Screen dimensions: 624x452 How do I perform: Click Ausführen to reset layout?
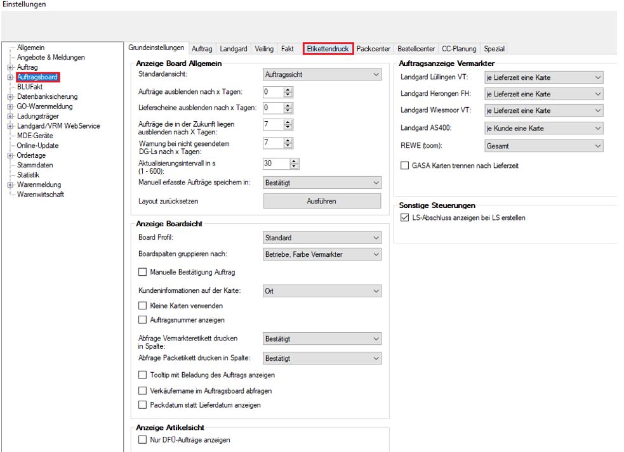coord(322,201)
